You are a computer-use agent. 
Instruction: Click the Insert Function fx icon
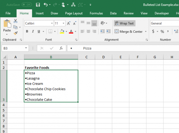(x=61, y=48)
